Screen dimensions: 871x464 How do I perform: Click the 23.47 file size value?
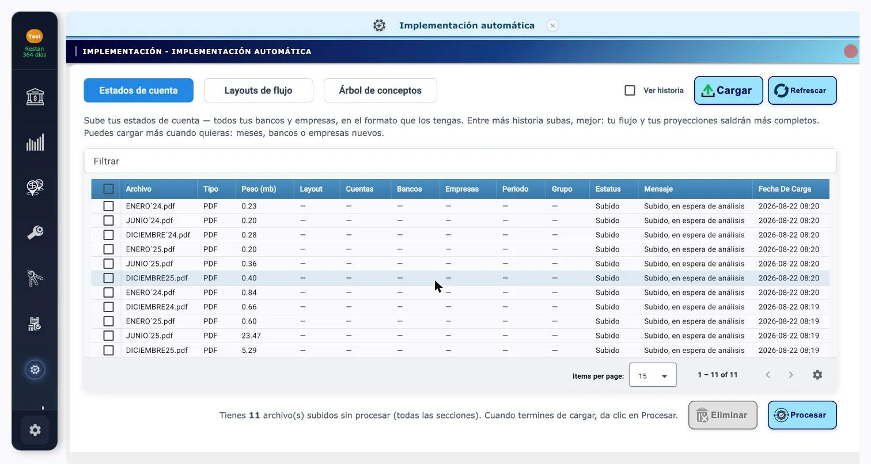(251, 336)
